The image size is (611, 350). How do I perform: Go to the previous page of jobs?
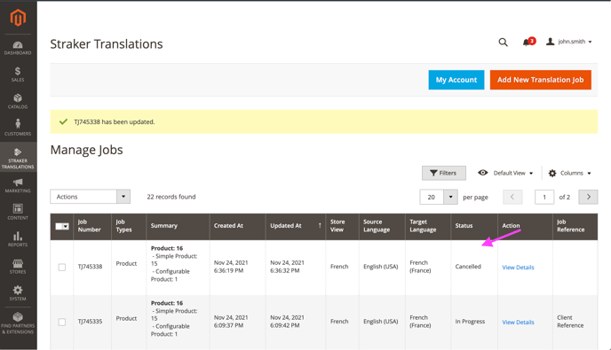[x=512, y=198]
